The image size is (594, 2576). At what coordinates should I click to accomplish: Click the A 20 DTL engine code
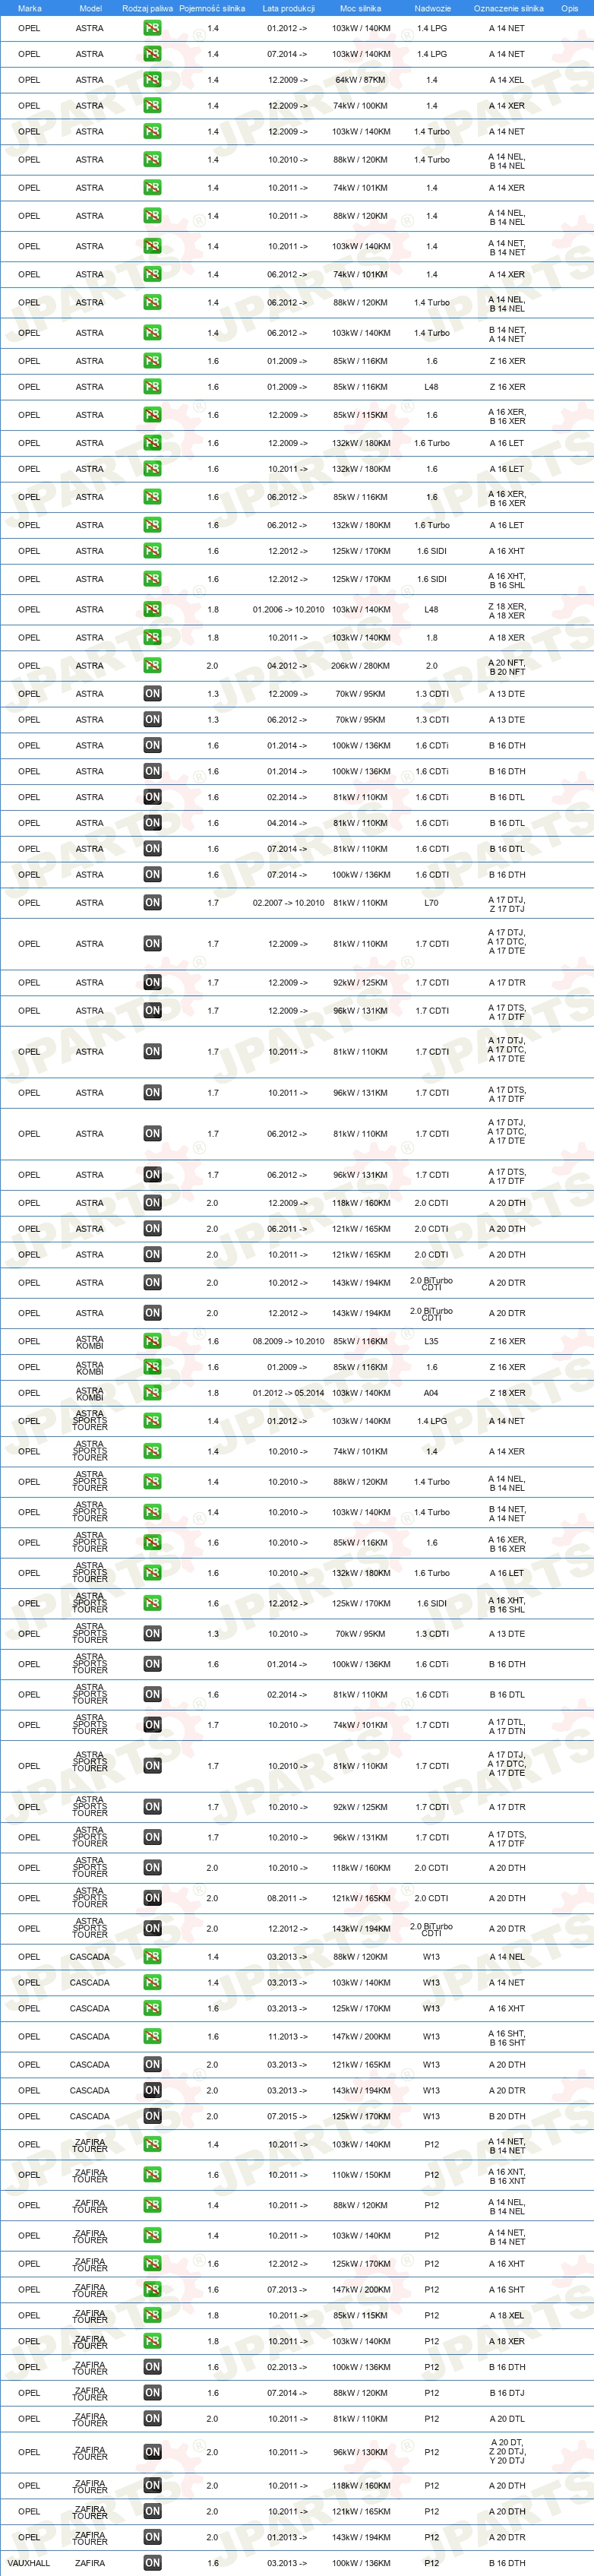click(x=507, y=2419)
